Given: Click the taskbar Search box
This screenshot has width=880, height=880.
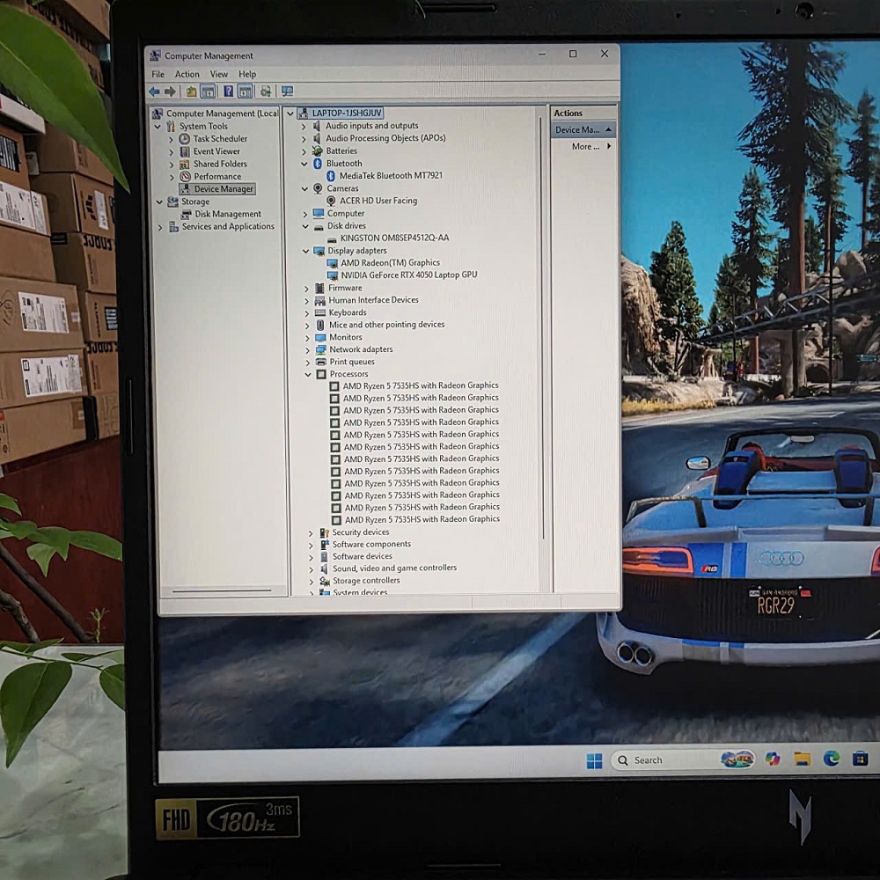Looking at the screenshot, I should [683, 760].
